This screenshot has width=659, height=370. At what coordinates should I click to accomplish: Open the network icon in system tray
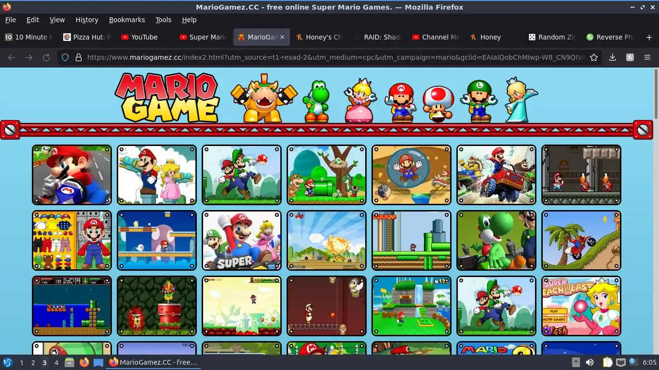(x=621, y=362)
